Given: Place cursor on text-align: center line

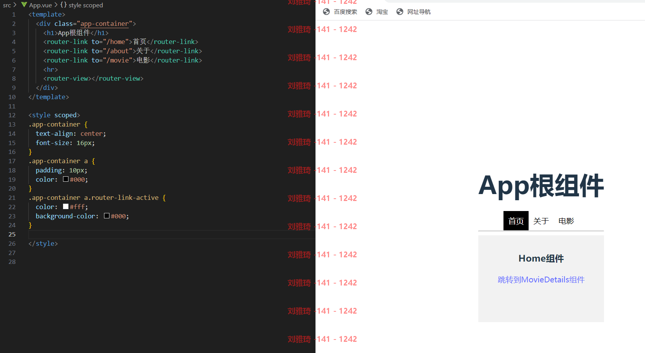Looking at the screenshot, I should pos(71,133).
